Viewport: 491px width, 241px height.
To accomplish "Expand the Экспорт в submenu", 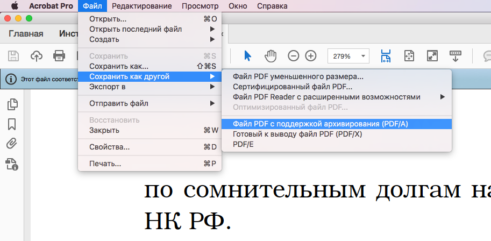I will tap(150, 87).
